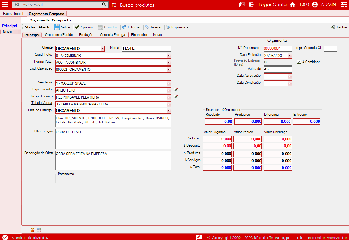Toggle the A Combinar checkbox

[299, 62]
